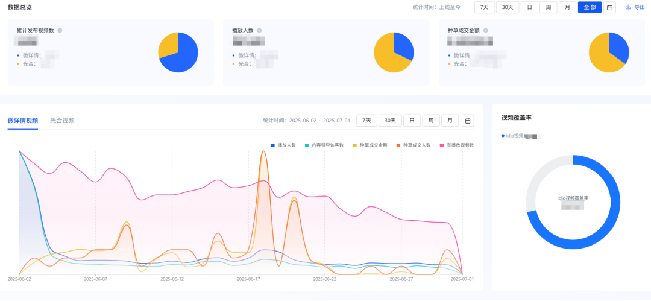Click the 导出 export download icon
Screen dimensions: 651x301
point(627,7)
